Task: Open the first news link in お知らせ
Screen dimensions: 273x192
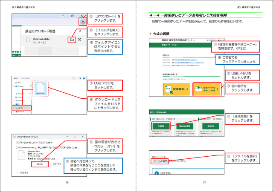Action: coord(186,60)
